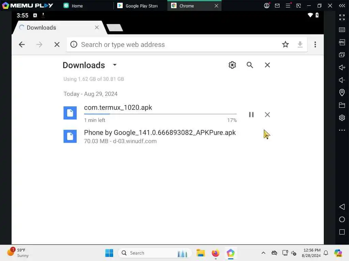Switch to Google Play Store tab
The height and width of the screenshot is (261, 349).
coord(138,6)
